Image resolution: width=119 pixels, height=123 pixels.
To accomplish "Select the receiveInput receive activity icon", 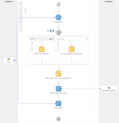I will click(58, 17).
